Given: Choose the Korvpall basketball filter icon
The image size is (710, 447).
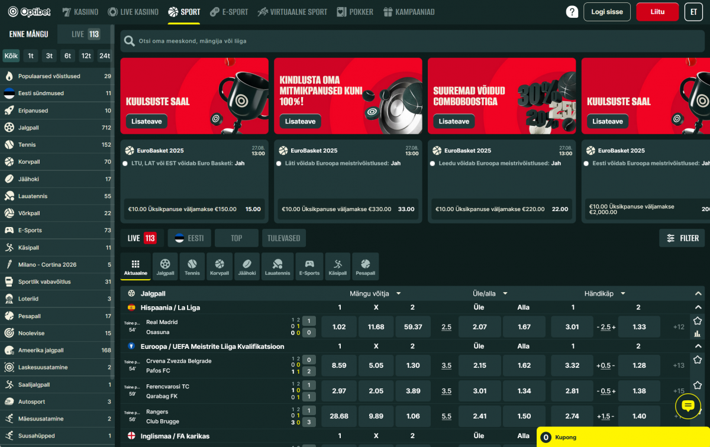Looking at the screenshot, I should click(x=220, y=266).
